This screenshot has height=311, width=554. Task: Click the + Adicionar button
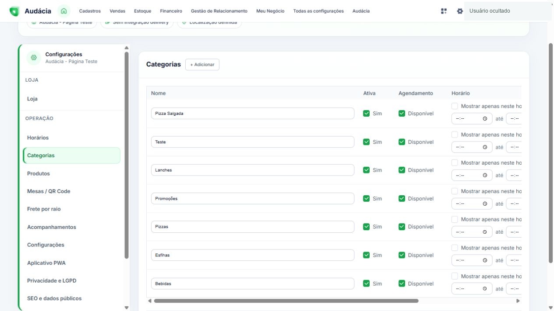pos(202,65)
